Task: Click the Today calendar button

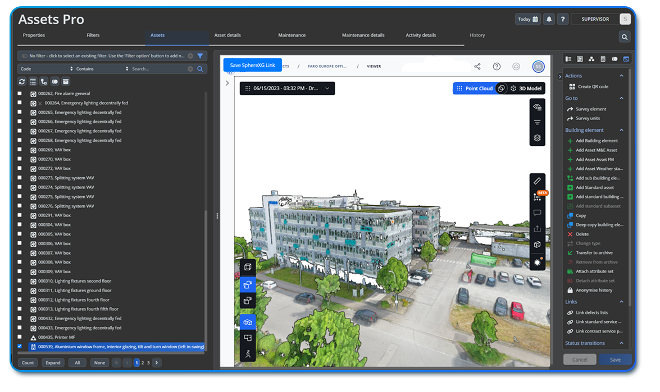Action: (x=527, y=19)
